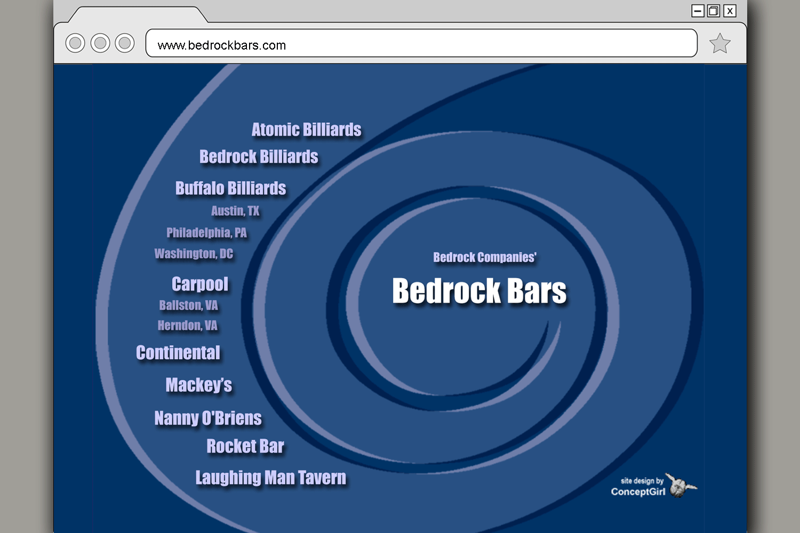Go to Washington, DC location

pyautogui.click(x=194, y=254)
